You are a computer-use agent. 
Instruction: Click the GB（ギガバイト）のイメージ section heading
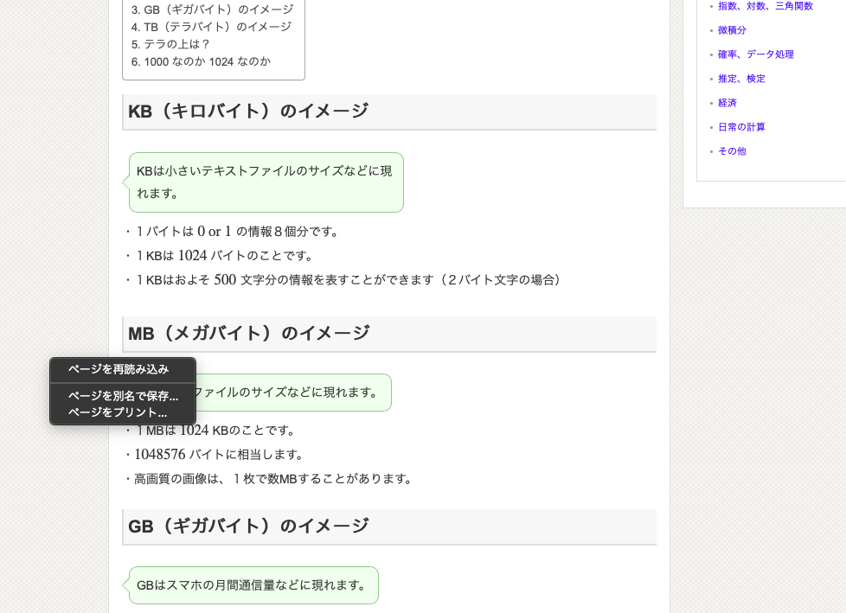coord(248,526)
